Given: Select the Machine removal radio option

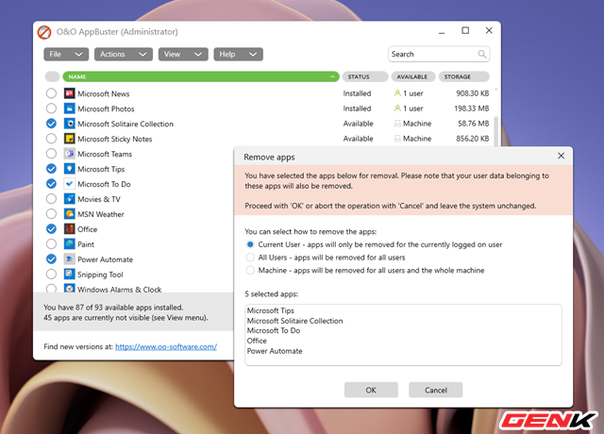Looking at the screenshot, I should (250, 271).
